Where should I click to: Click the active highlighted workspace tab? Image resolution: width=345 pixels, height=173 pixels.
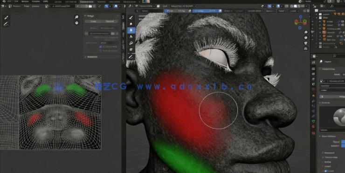(87, 1)
